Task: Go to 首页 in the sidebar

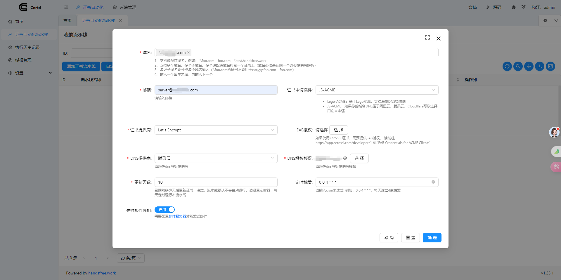Action: point(29,22)
